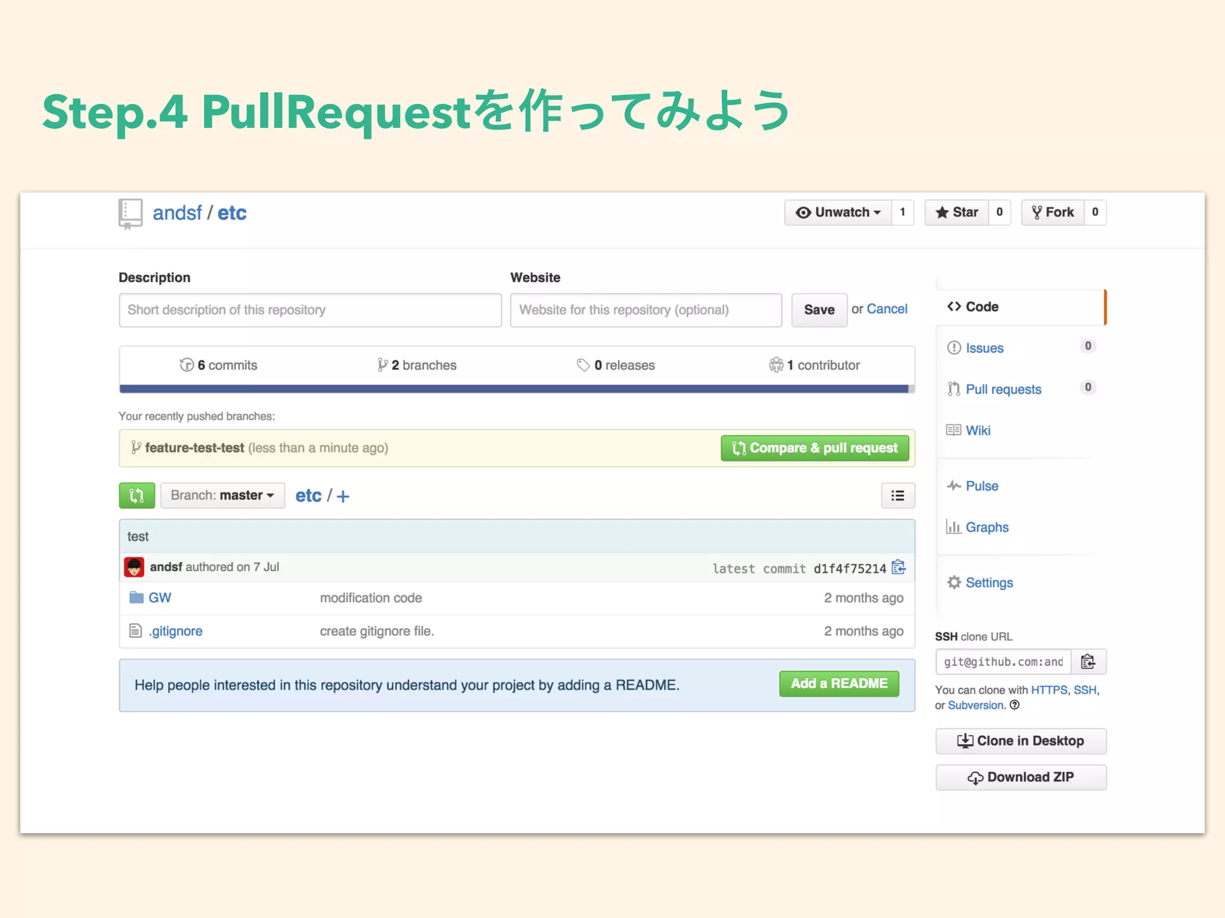The width and height of the screenshot is (1225, 918).
Task: Select the Code tab in sidebar
Action: (x=1020, y=307)
